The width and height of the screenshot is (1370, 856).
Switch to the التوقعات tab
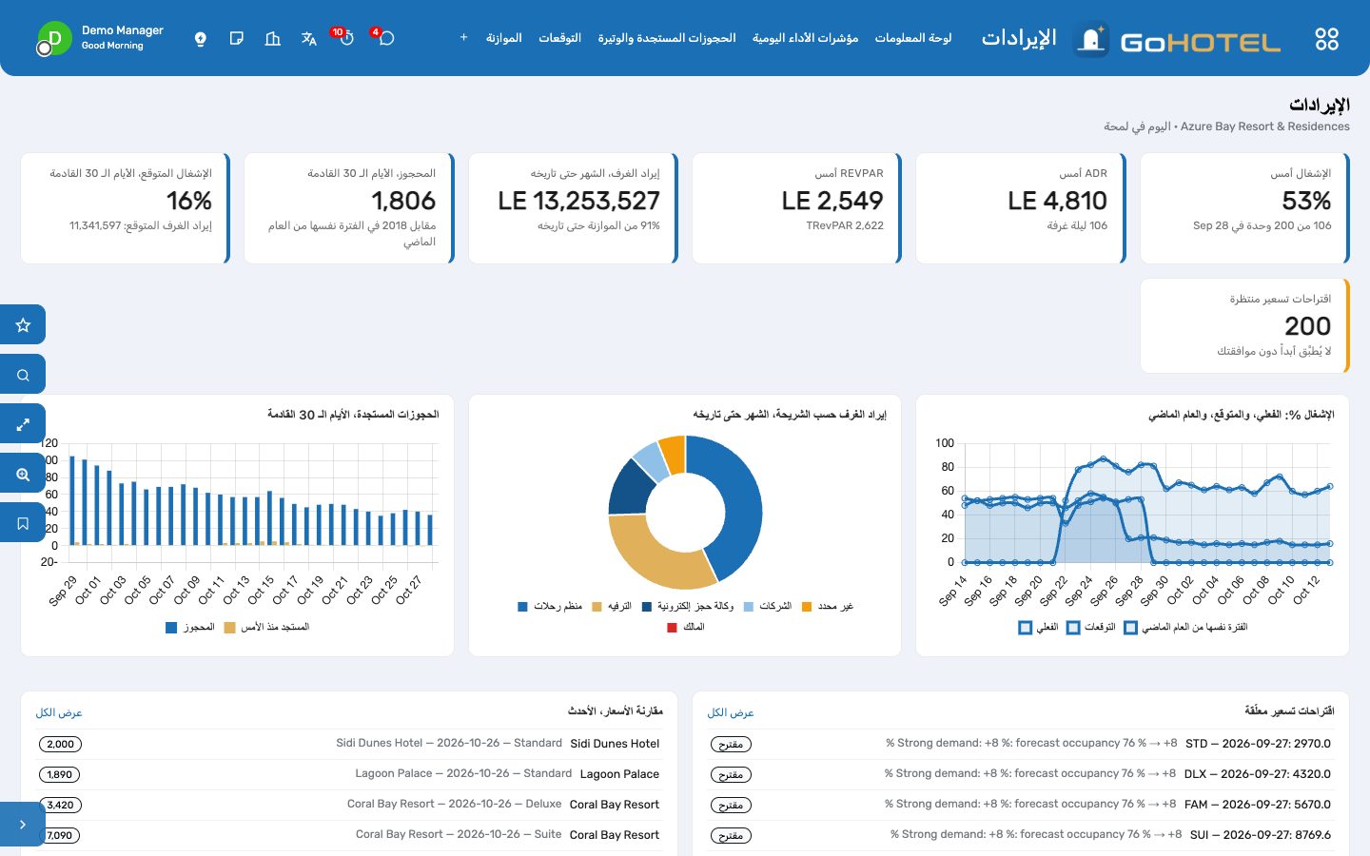click(x=559, y=38)
